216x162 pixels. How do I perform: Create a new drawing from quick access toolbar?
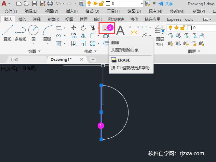(x=19, y=4)
